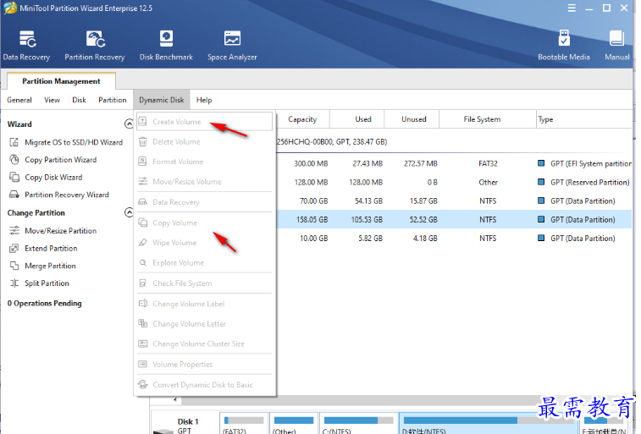Click Split Partition icon
The height and width of the screenshot is (434, 641).
pos(14,283)
